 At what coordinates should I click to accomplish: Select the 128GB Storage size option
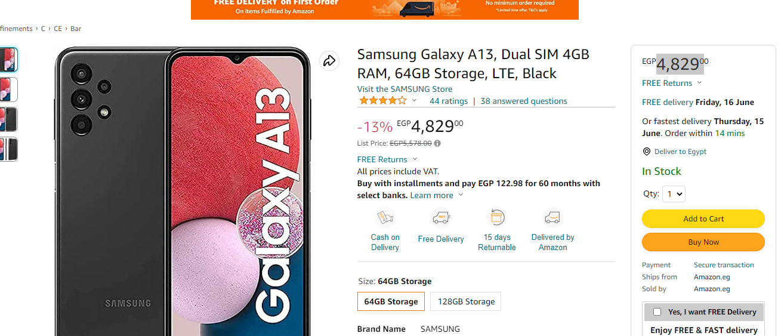466,301
